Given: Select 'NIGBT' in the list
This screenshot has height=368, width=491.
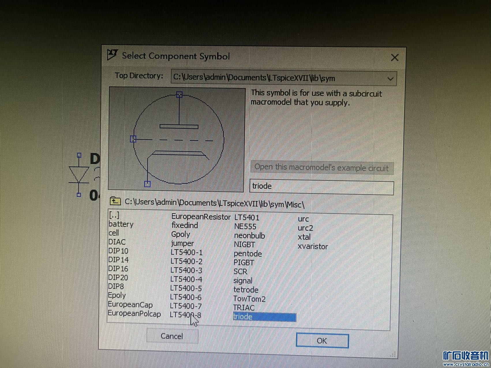Looking at the screenshot, I should click(x=245, y=245).
